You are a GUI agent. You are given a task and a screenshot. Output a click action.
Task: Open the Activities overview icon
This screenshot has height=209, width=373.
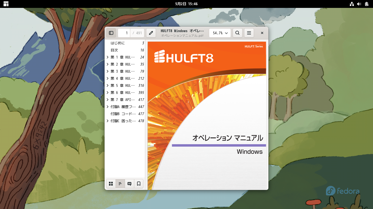[x=6, y=4]
